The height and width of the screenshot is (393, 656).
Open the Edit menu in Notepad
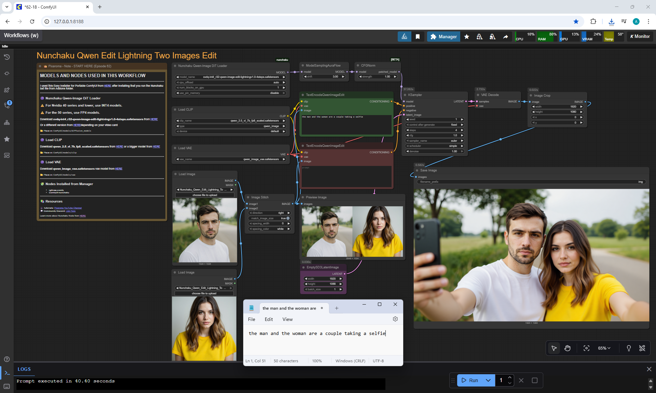click(x=269, y=319)
